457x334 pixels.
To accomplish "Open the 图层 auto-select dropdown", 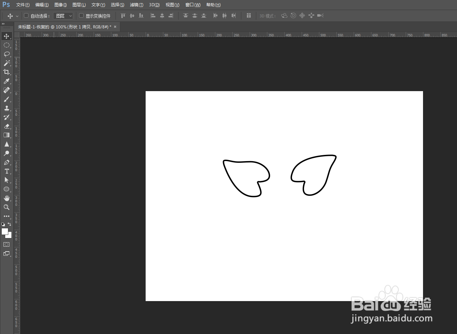I will [x=63, y=16].
